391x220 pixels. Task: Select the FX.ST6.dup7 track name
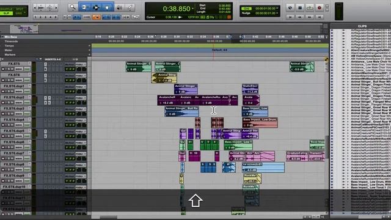click(14, 153)
